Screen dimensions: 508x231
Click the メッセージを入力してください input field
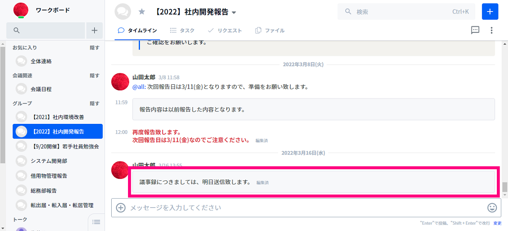[303, 208]
